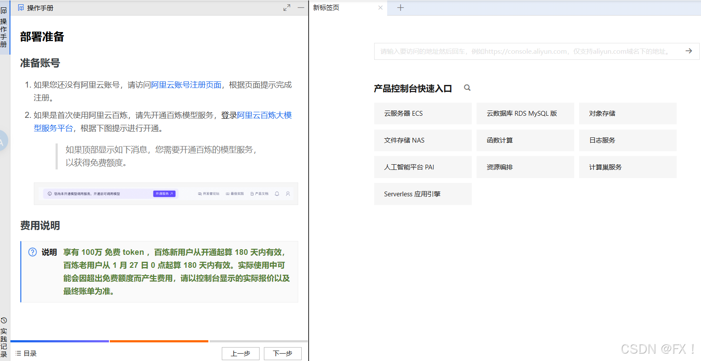The image size is (701, 361).
Task: Click the search icon beside 产品控制台快速入口
Action: [467, 88]
